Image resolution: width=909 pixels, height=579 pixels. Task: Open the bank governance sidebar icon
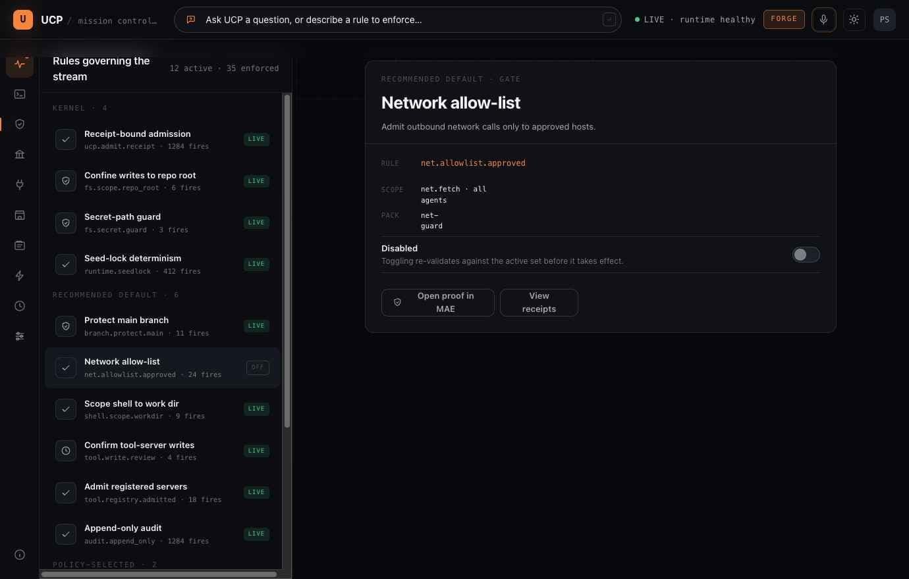20,155
